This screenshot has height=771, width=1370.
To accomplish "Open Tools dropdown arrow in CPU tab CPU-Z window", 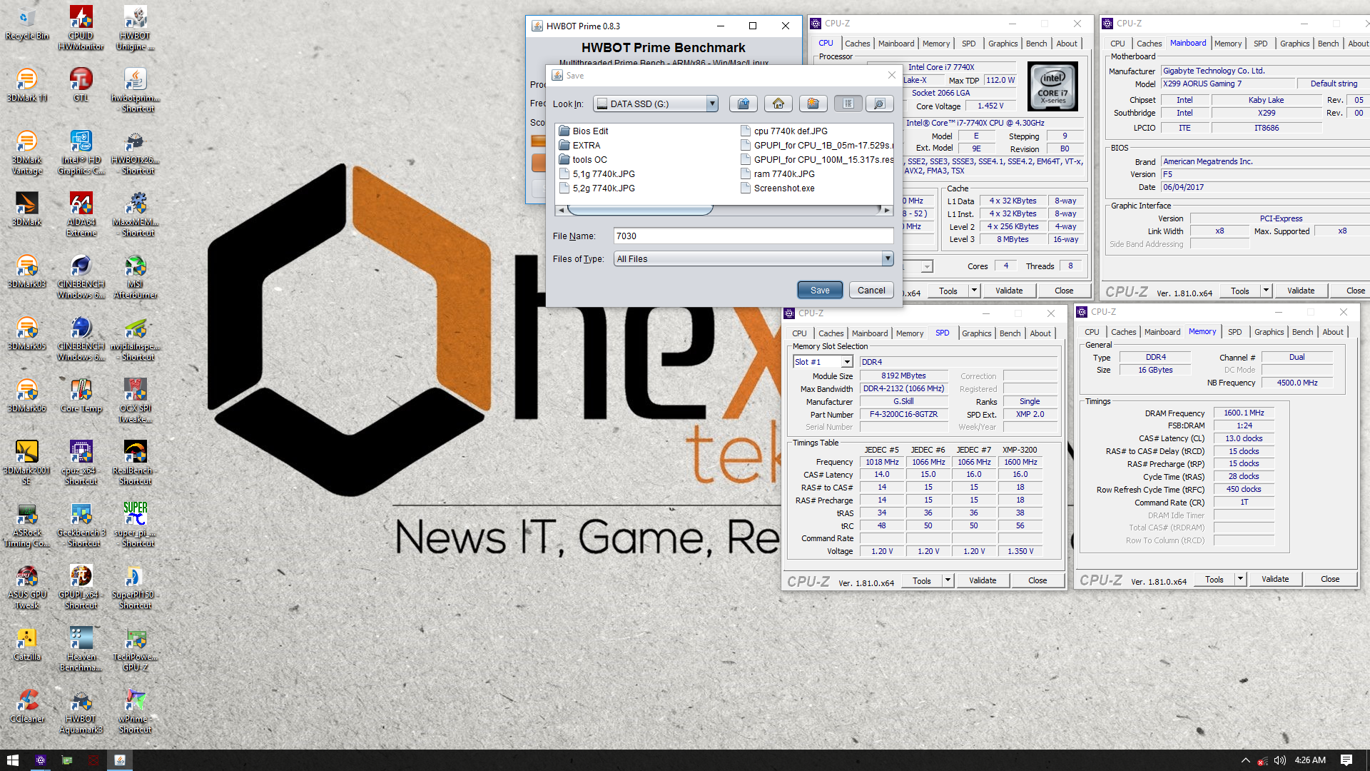I will click(974, 291).
